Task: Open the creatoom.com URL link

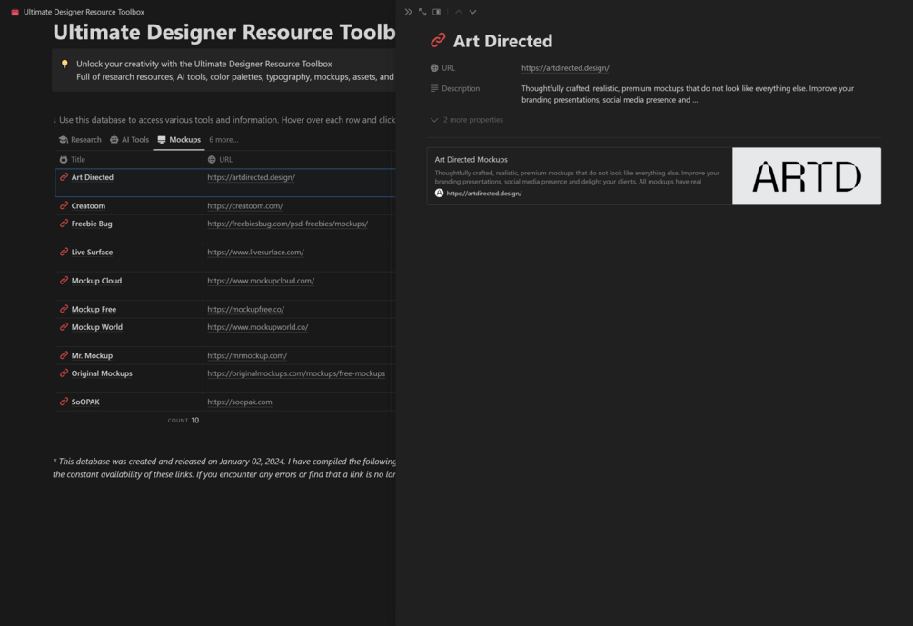Action: (244, 206)
